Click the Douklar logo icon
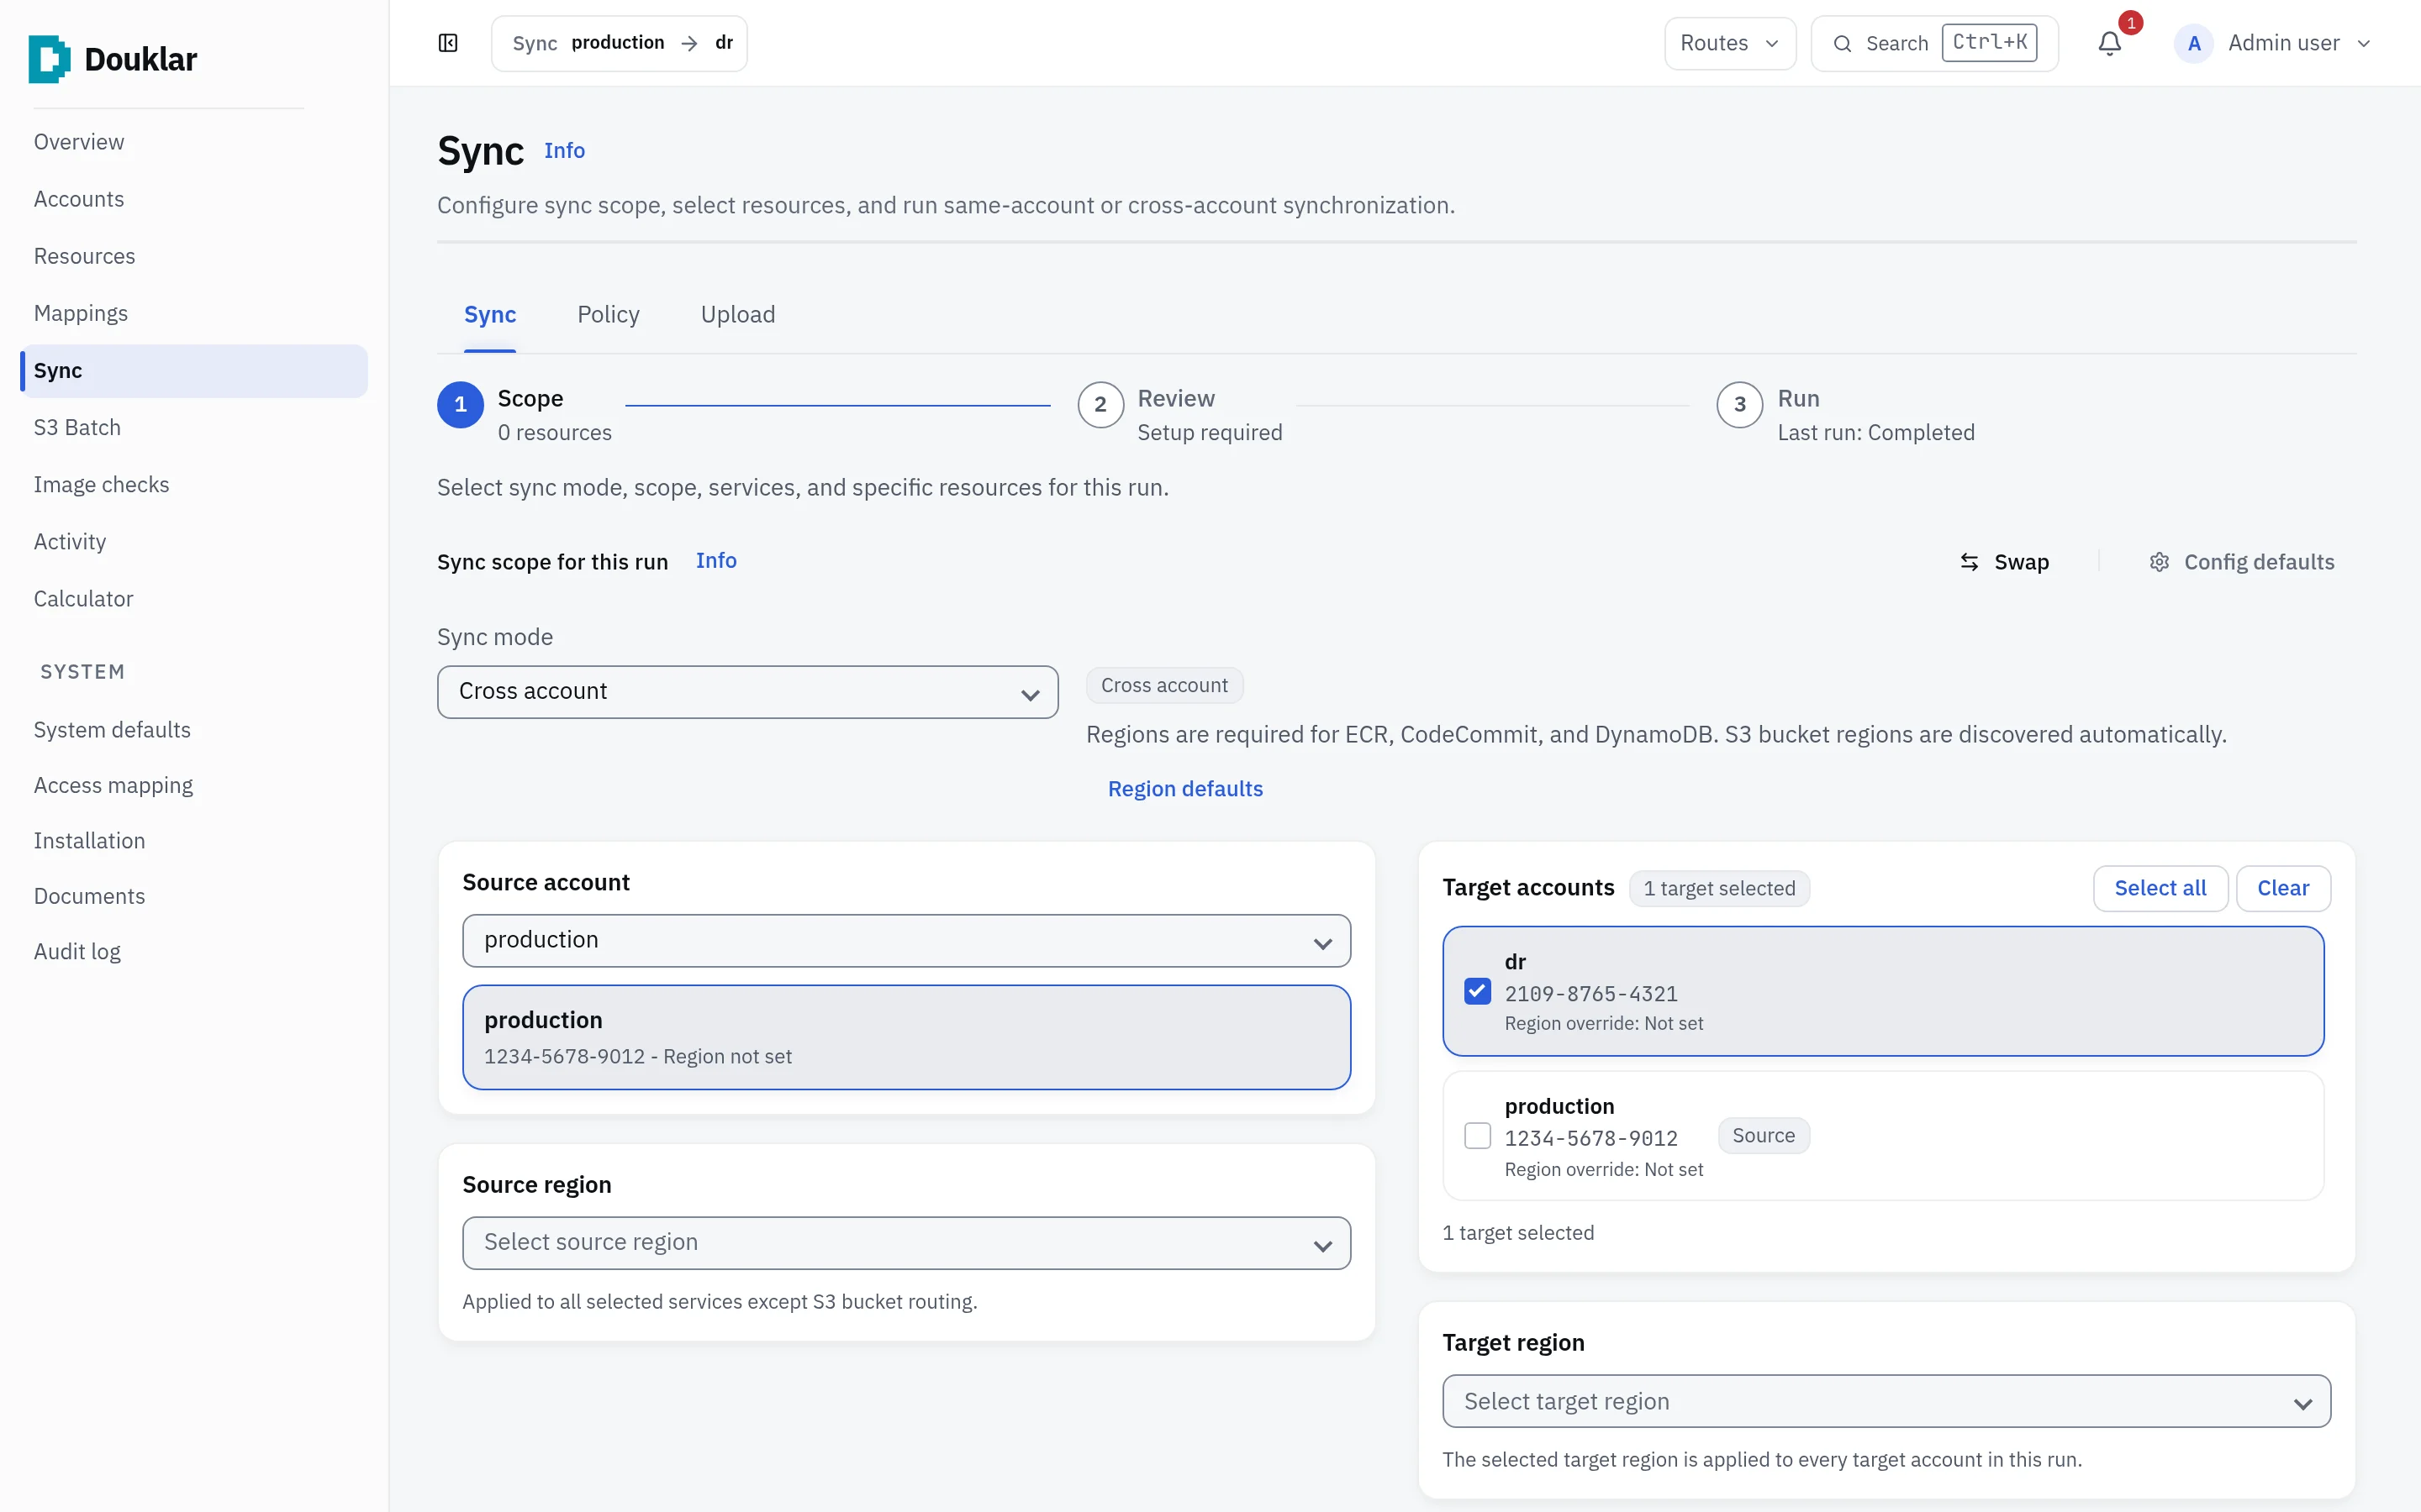Image resolution: width=2421 pixels, height=1512 pixels. pyautogui.click(x=49, y=59)
